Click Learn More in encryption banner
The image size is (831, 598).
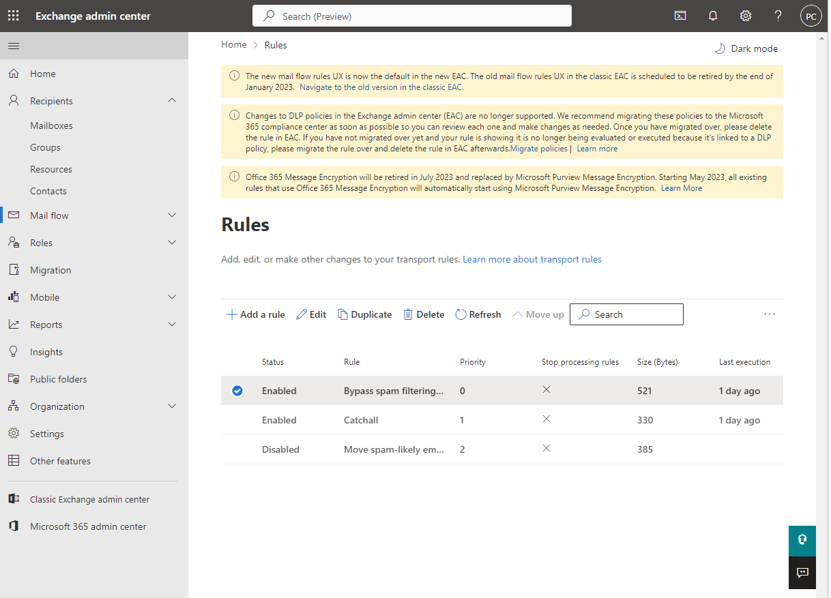point(682,188)
